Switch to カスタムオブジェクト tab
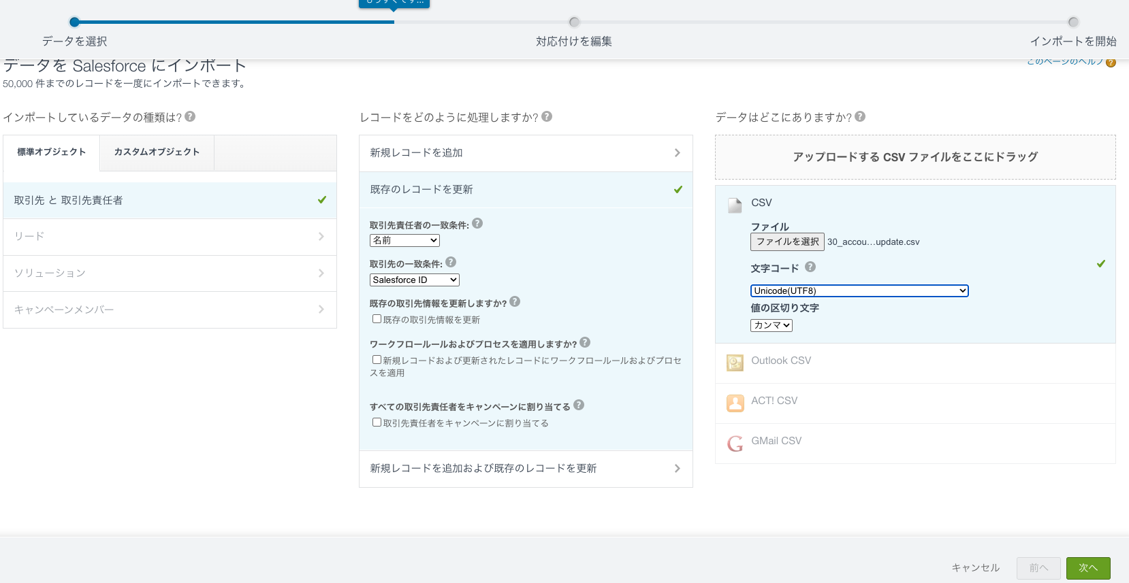The height and width of the screenshot is (583, 1129). [x=157, y=152]
